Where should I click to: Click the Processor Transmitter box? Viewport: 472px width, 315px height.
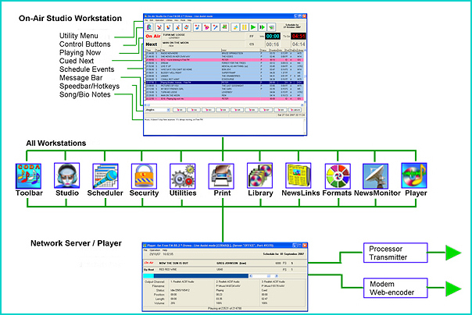(383, 253)
